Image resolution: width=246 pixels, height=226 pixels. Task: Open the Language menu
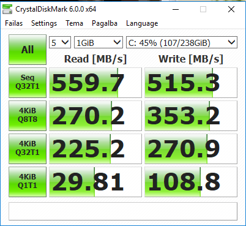pyautogui.click(x=142, y=23)
